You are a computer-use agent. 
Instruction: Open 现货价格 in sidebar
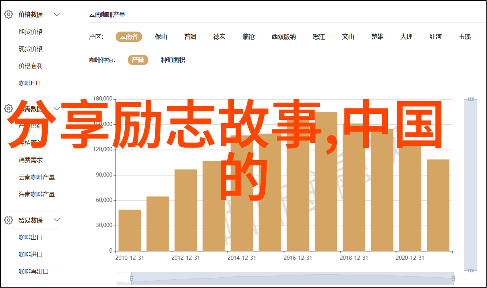coord(31,49)
